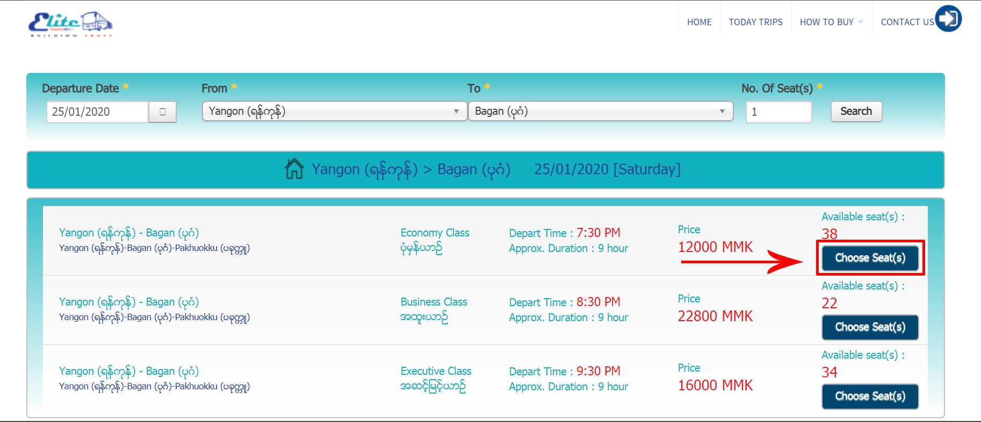Click the 8:30 PM Yangon - Bagan route title
The width and height of the screenshot is (981, 422).
(x=129, y=302)
